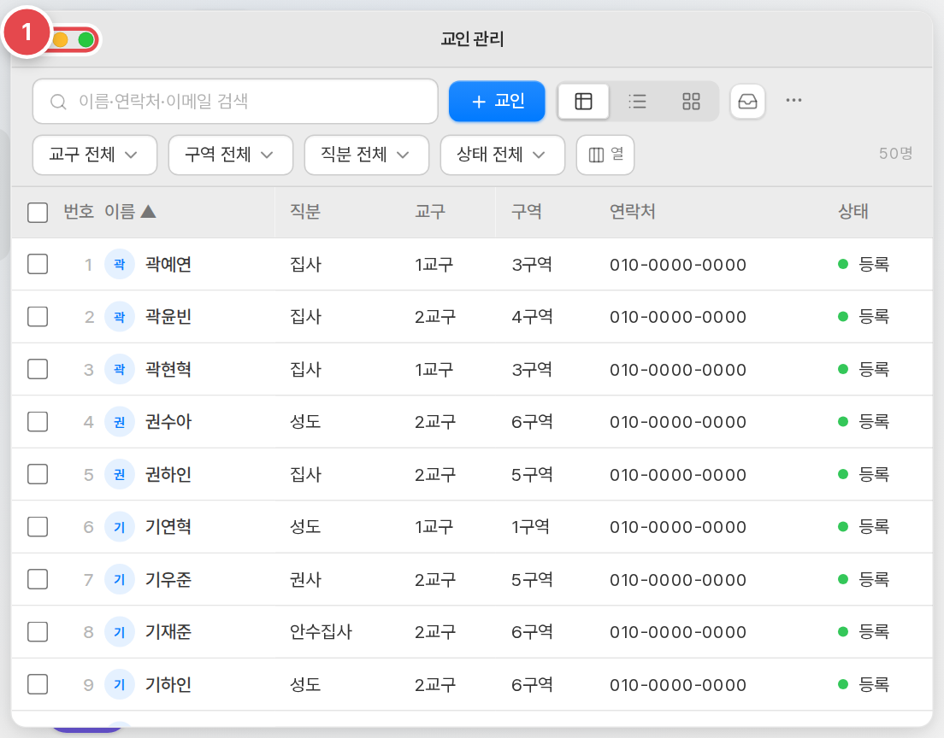Focus the 이름·연락처·이메일 검색 field
The height and width of the screenshot is (738, 944).
[x=235, y=101]
